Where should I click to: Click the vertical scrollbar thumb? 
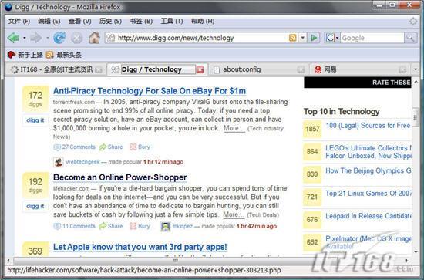click(416, 117)
